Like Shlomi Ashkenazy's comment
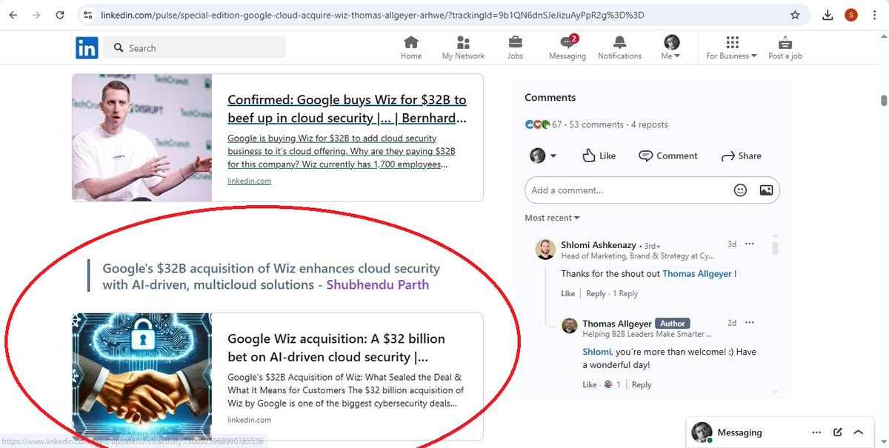This screenshot has width=889, height=448. pyautogui.click(x=567, y=293)
